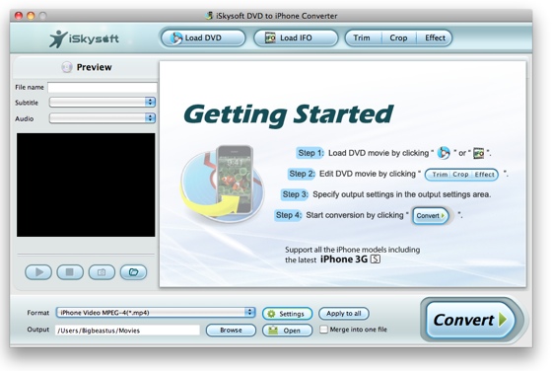Open the Effect editor
The width and height of the screenshot is (552, 371).
(435, 38)
